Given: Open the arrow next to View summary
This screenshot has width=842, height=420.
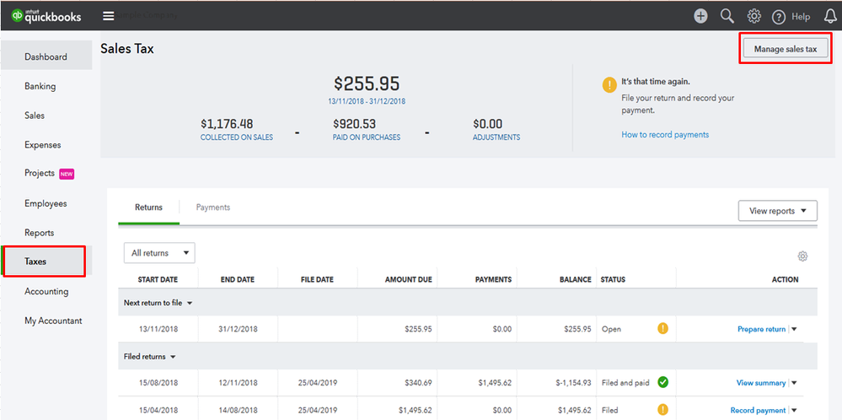Looking at the screenshot, I should tap(794, 383).
